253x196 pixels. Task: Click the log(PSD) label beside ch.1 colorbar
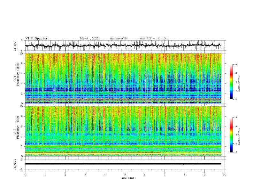pyautogui.click(x=239, y=84)
